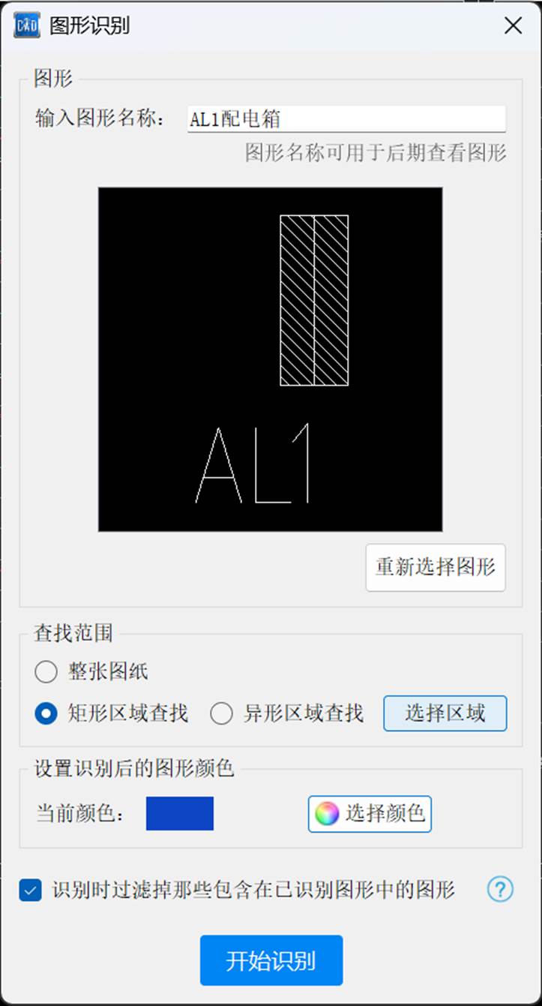Click the CAD application icon in title bar
This screenshot has height=1006, width=542.
coord(27,26)
